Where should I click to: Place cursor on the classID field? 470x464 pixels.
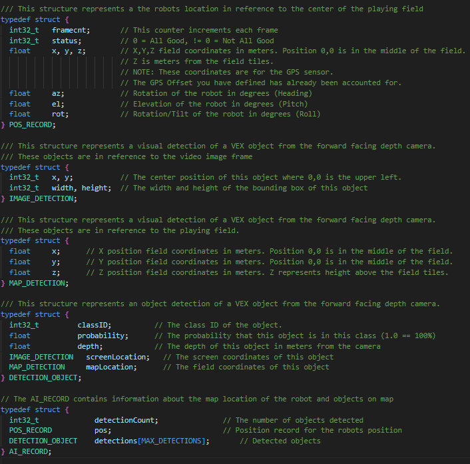94,325
